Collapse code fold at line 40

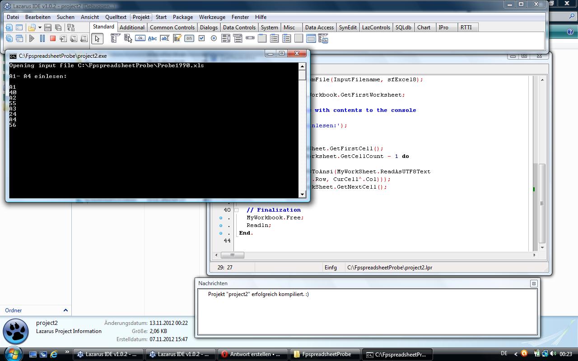coord(236,210)
